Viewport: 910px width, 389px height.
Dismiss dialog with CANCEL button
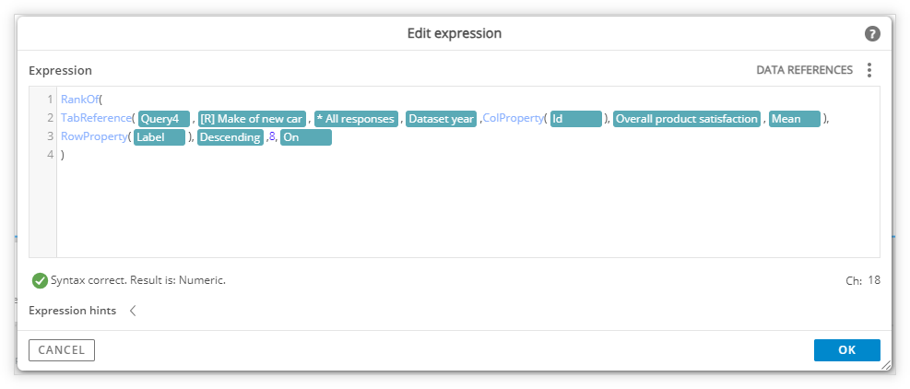62,350
